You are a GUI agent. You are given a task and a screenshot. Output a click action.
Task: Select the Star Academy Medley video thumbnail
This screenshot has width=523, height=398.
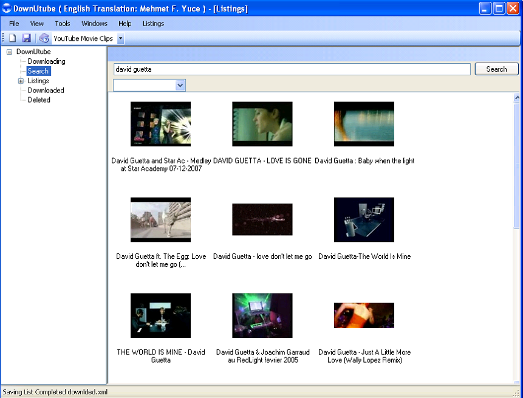click(x=160, y=124)
